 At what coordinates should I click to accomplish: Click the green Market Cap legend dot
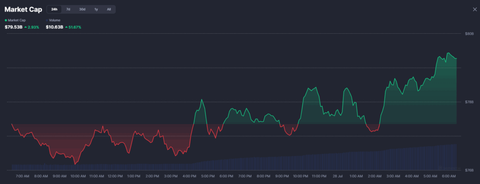6,20
